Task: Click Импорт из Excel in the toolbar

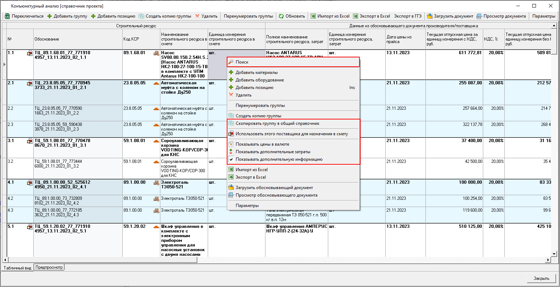Action: click(330, 16)
